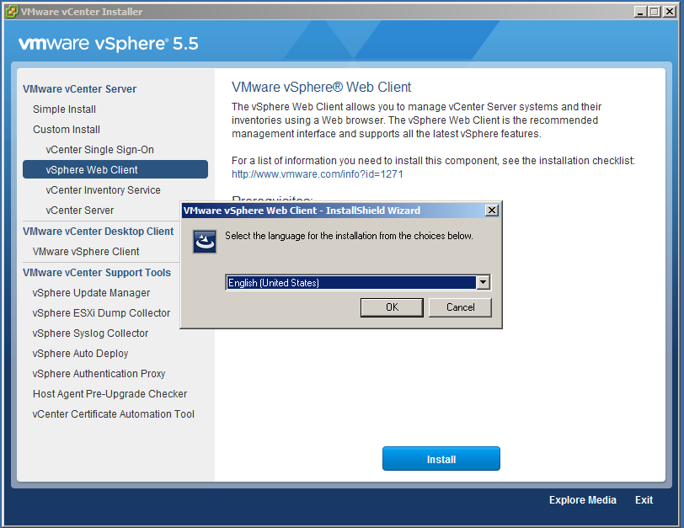Select the English (United States) language field

coord(350,283)
